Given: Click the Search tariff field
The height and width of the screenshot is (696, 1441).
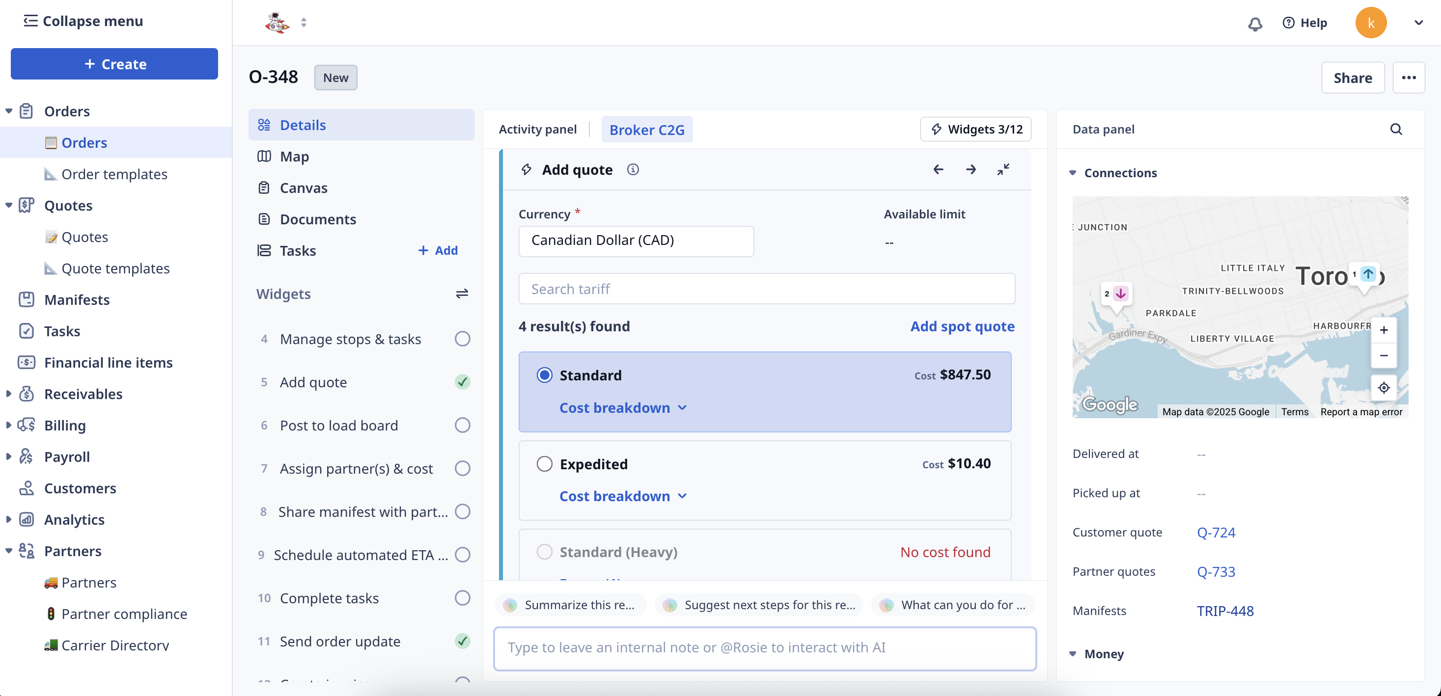Looking at the screenshot, I should [x=766, y=289].
